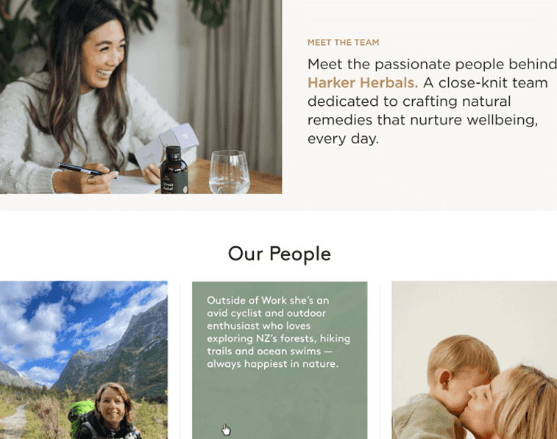Click the hiker's green backpack

(x=80, y=415)
